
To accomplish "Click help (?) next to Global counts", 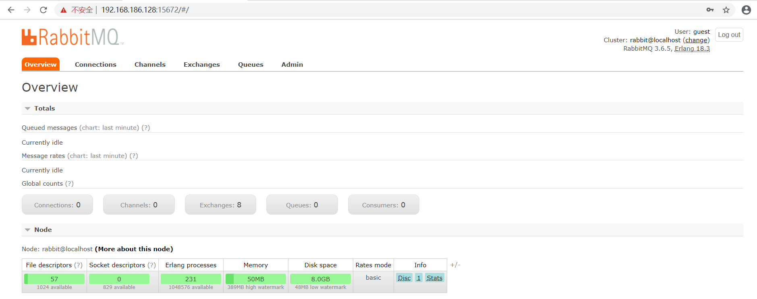I will [x=69, y=184].
